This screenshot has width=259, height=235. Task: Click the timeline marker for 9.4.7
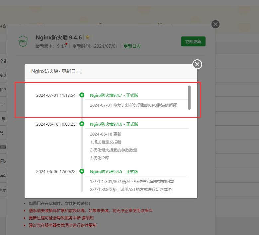tap(82, 95)
